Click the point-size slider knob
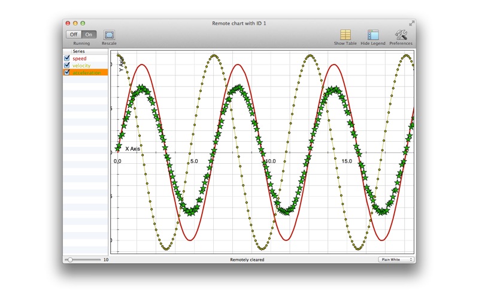The image size is (479, 299). click(70, 260)
